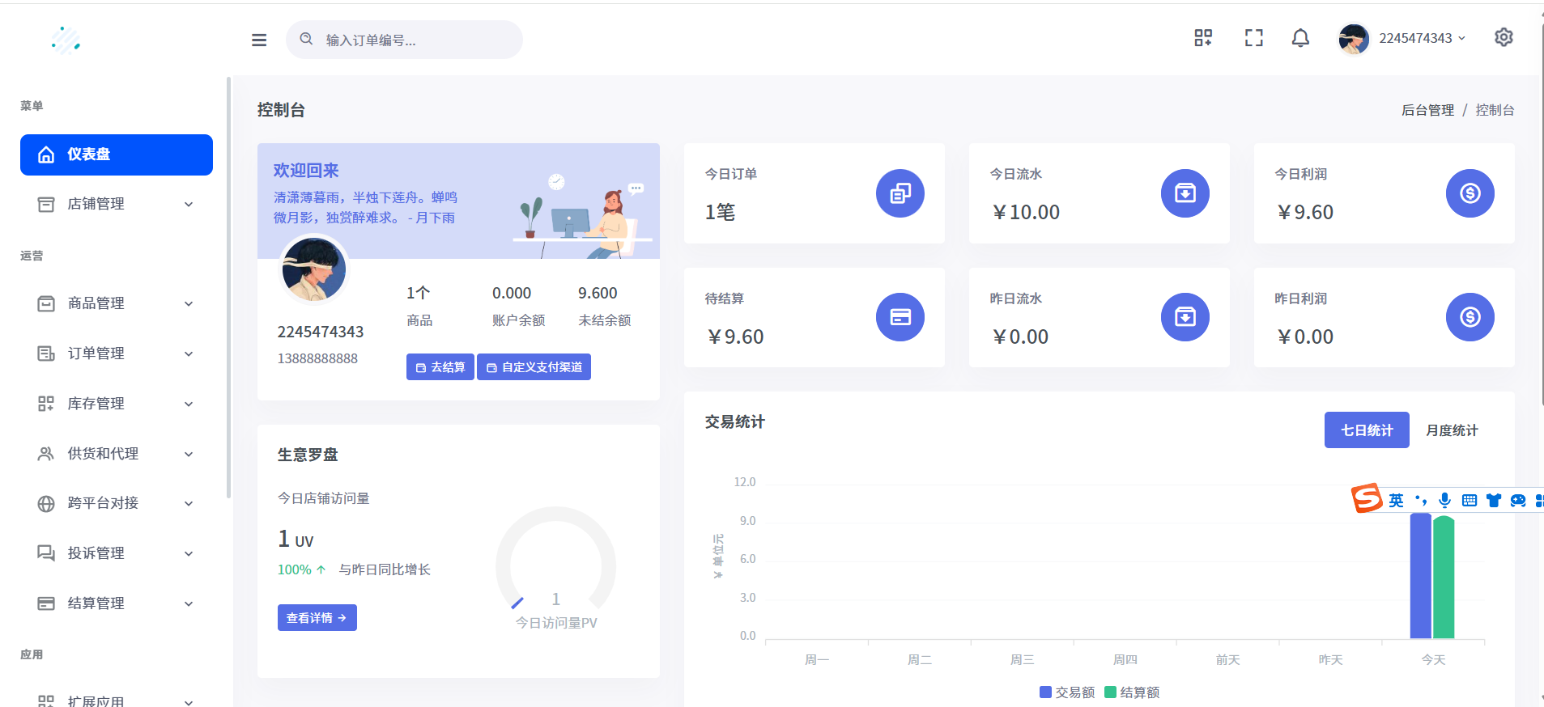Image resolution: width=1544 pixels, height=707 pixels.
Task: Toggle fullscreen mode icon
Action: (x=1253, y=38)
